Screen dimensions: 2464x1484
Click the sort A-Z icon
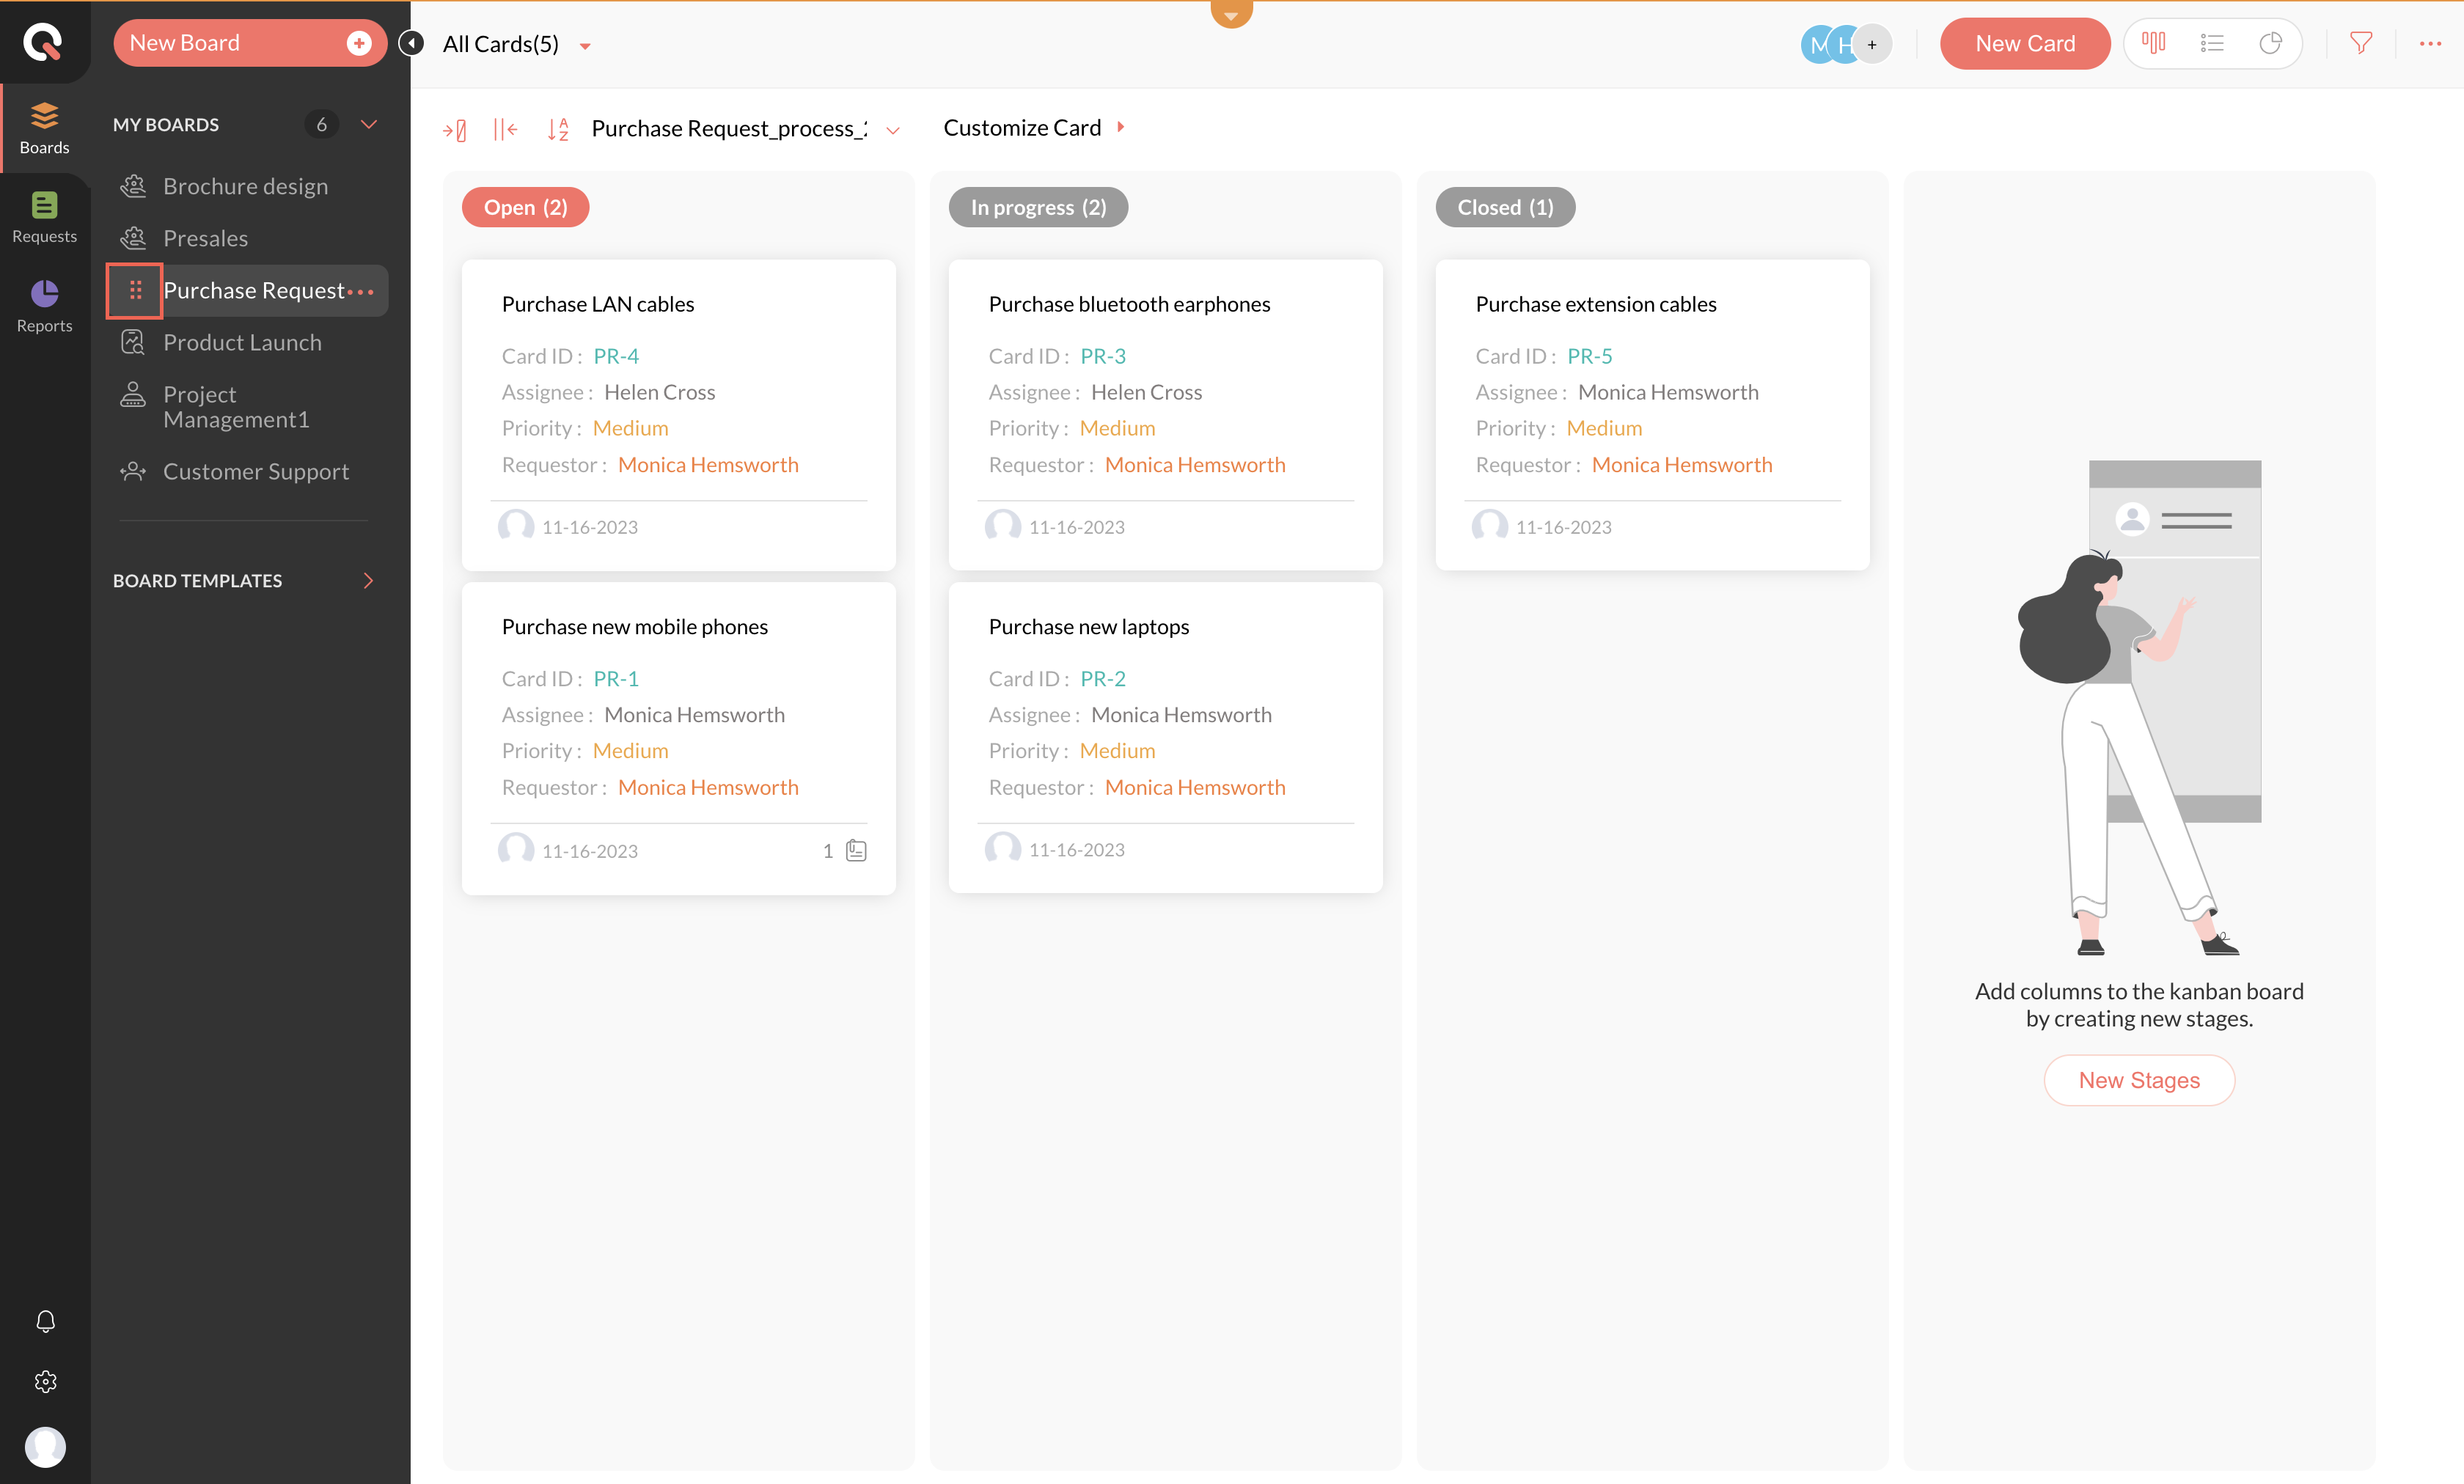557,129
